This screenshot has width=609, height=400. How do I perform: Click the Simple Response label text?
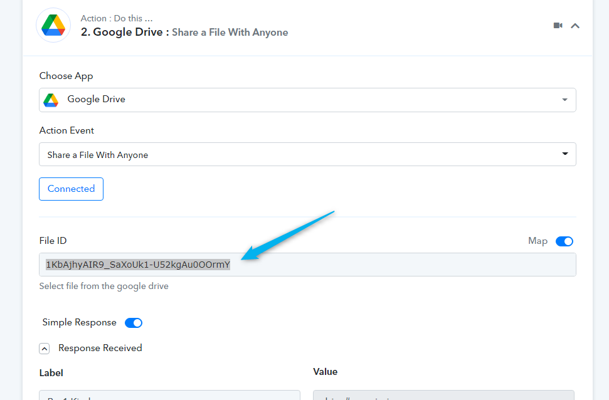click(x=79, y=322)
